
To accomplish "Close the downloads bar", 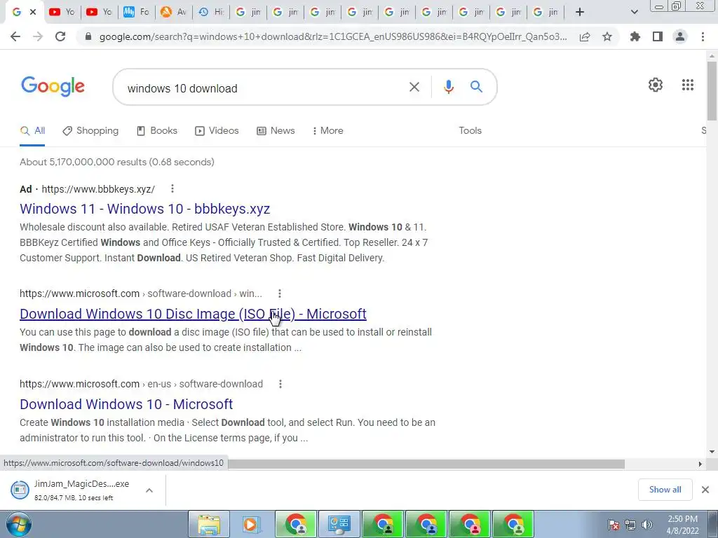I will pyautogui.click(x=705, y=490).
